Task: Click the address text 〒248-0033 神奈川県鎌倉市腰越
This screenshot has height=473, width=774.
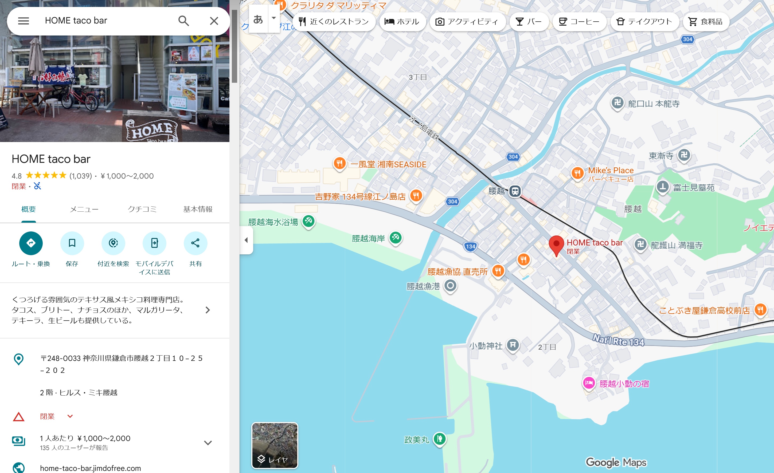Action: pyautogui.click(x=121, y=364)
